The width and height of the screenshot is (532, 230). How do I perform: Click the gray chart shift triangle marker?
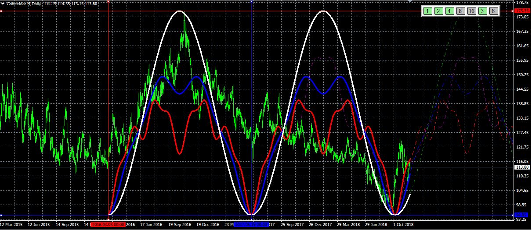[410, 2]
